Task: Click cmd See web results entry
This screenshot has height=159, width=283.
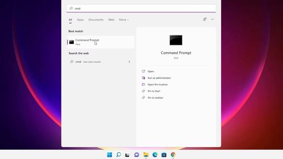Action: 101,62
